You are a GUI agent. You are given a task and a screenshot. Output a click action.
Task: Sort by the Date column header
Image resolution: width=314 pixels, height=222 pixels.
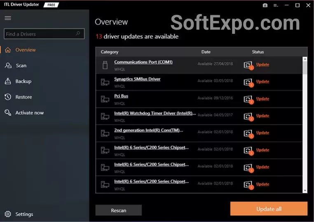pyautogui.click(x=206, y=52)
